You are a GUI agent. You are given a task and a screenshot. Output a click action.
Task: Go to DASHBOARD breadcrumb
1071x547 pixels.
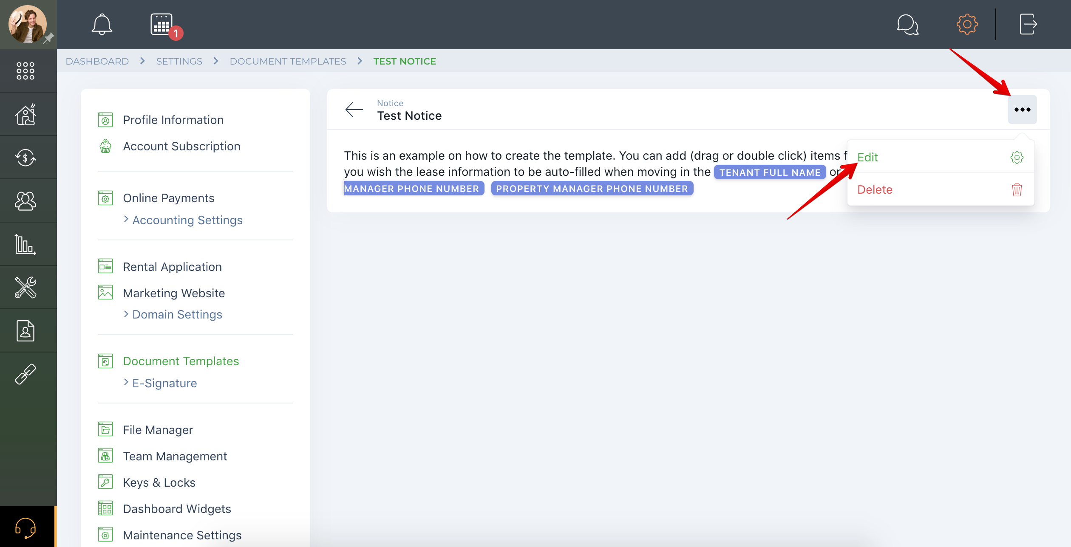(97, 61)
